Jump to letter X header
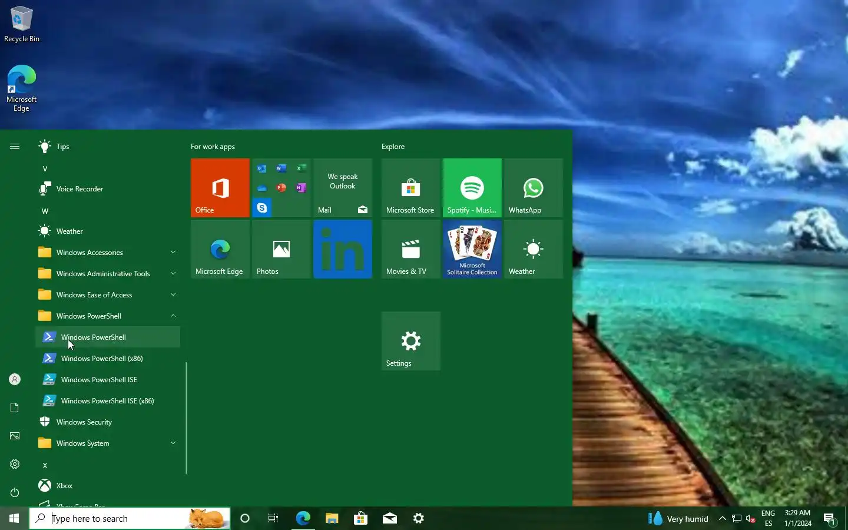The width and height of the screenshot is (848, 530). coord(45,465)
